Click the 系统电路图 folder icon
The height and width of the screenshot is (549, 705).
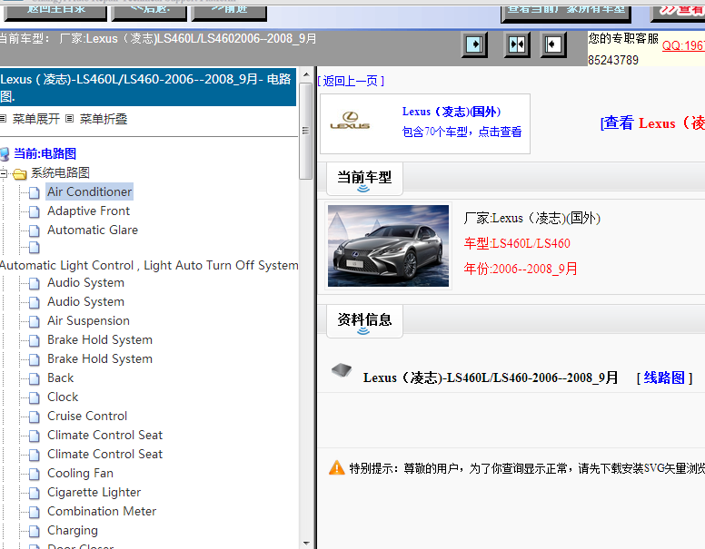[x=19, y=174]
